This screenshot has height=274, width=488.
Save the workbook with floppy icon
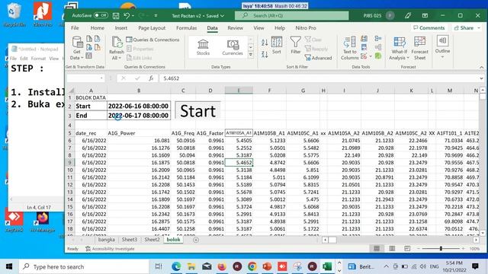point(116,15)
